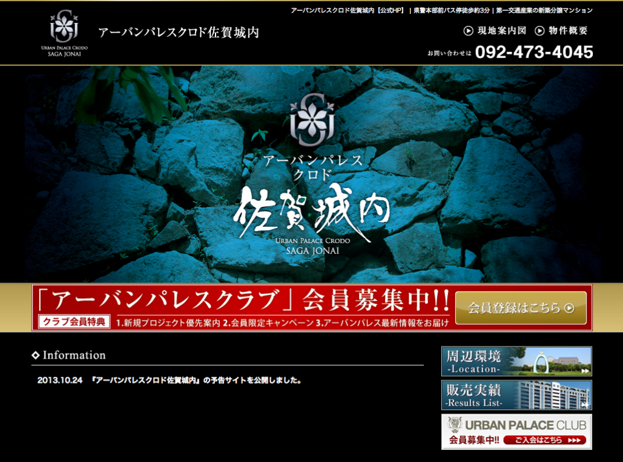Click the play arrow icon beside 物件概要

[x=539, y=31]
